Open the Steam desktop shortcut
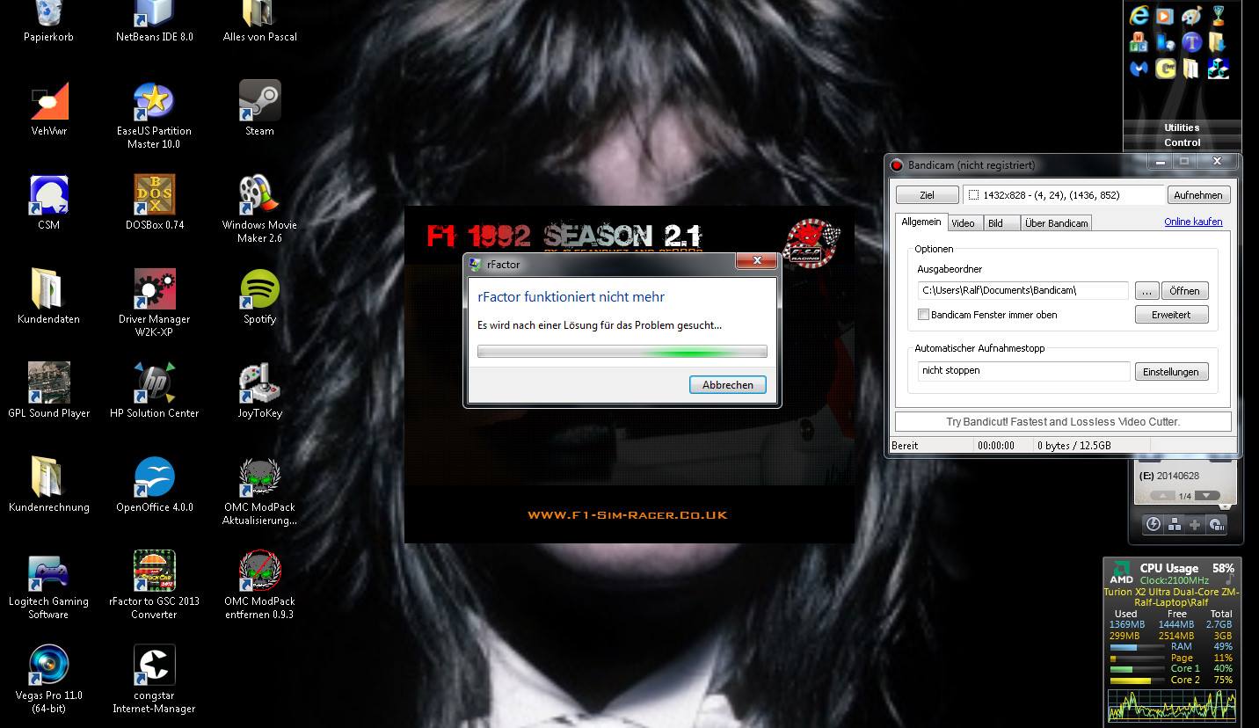1259x728 pixels. point(259,103)
